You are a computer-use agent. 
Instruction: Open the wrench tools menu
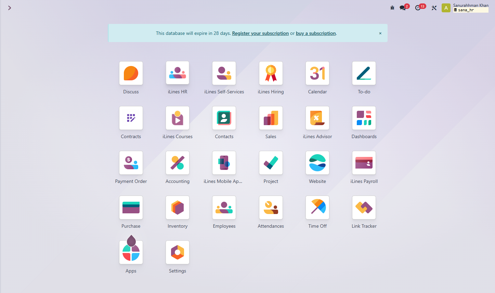[434, 8]
